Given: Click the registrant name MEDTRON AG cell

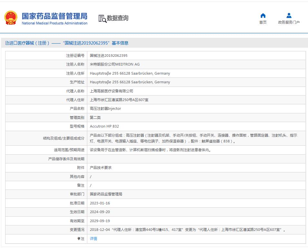Looking at the screenshot, I should [115, 64].
